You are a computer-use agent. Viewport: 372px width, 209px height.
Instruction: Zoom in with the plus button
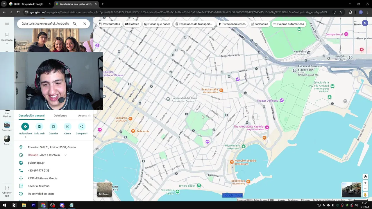click(365, 183)
